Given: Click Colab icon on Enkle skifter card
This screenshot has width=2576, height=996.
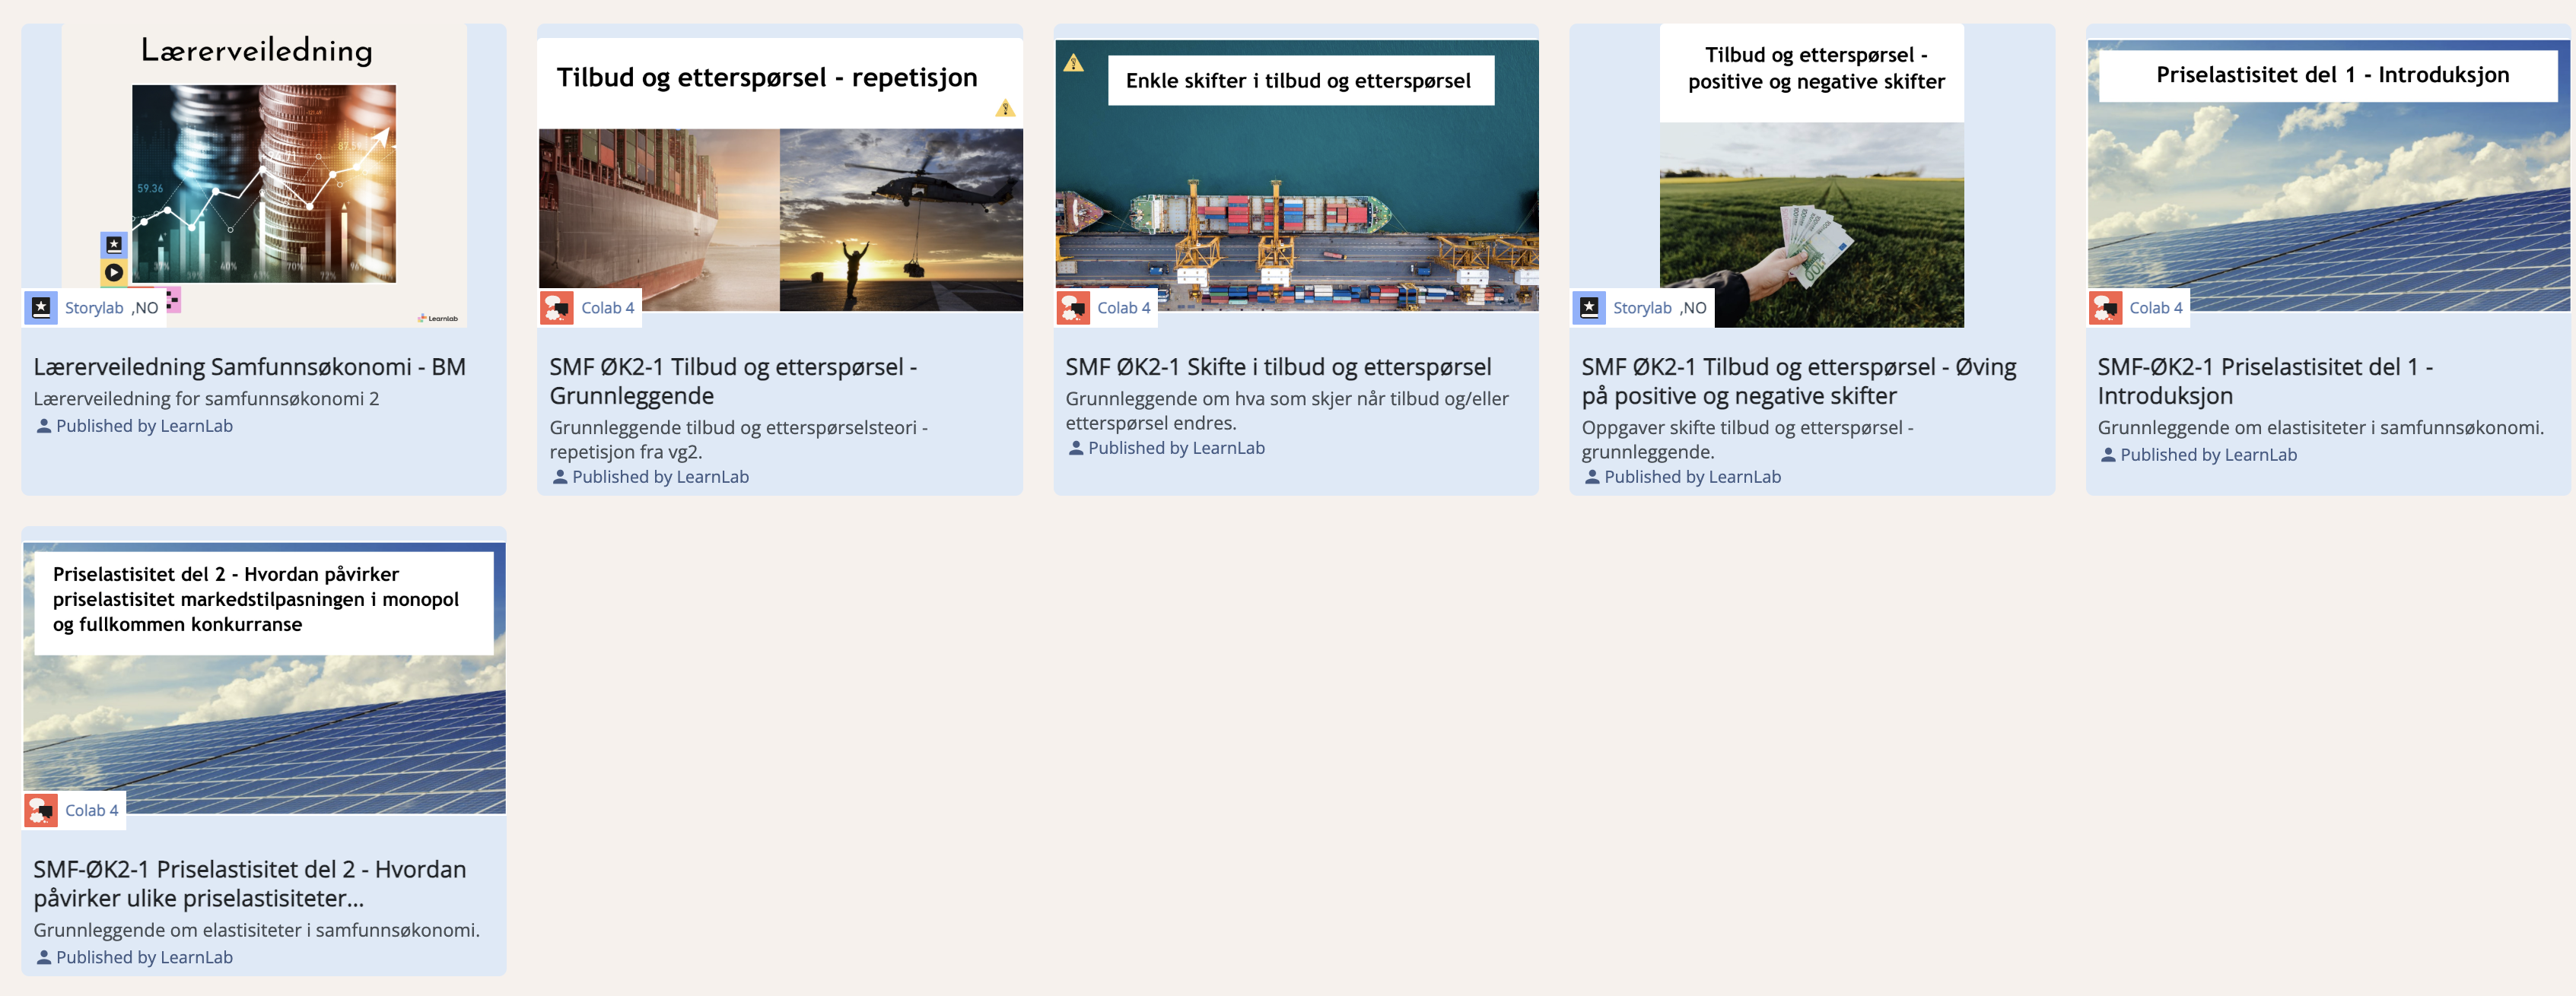Looking at the screenshot, I should [1073, 308].
